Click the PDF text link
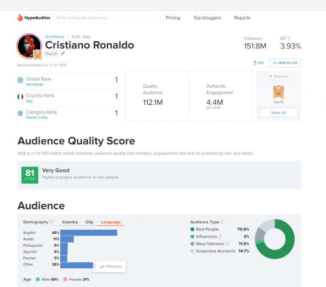The width and height of the screenshot is (326, 287). 261,63
